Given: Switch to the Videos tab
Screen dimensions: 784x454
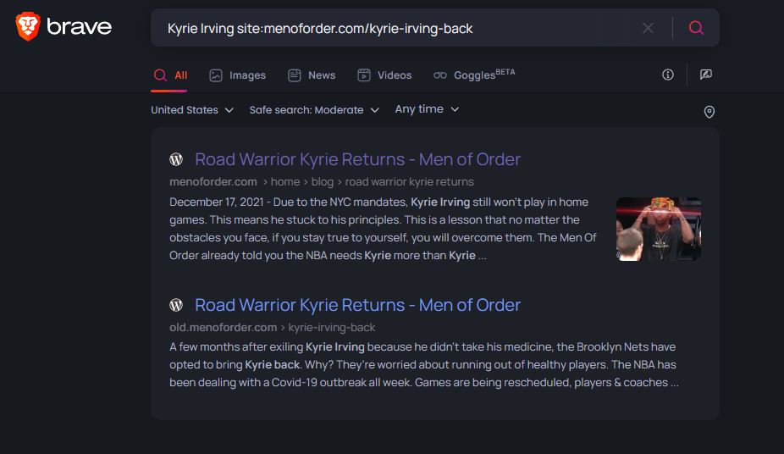Looking at the screenshot, I should 384,75.
